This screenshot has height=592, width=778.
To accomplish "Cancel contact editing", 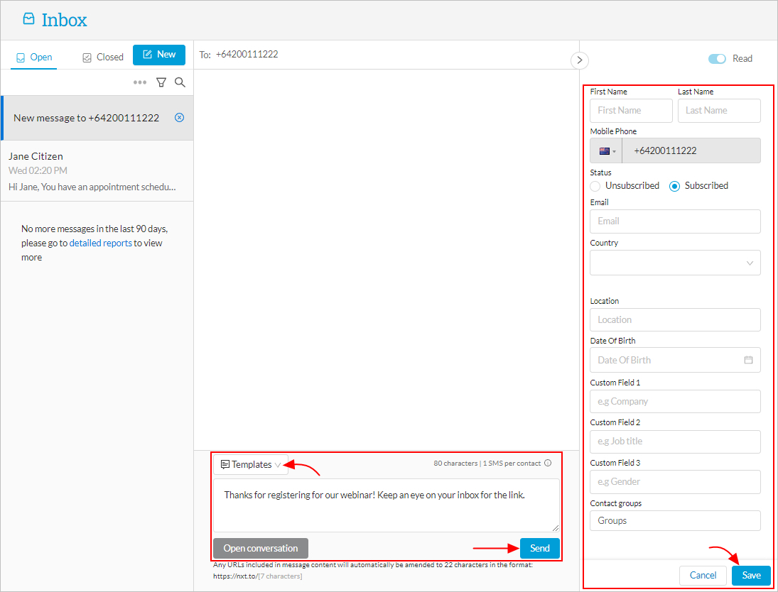I will coord(703,575).
